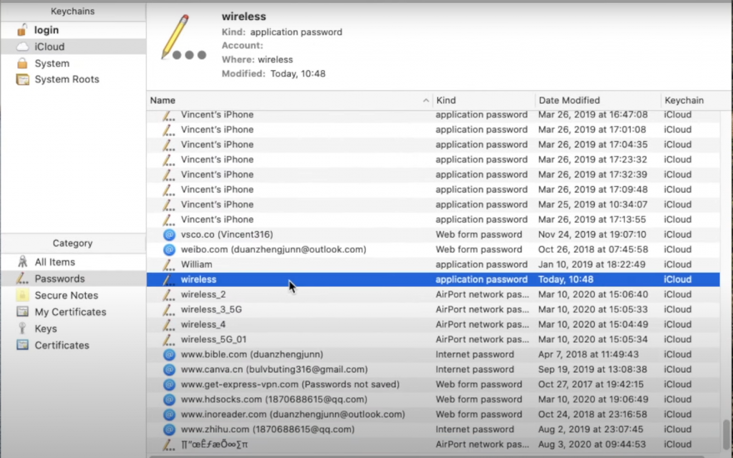
Task: Click the @ icon beside www.inoreader.com
Action: pos(169,414)
